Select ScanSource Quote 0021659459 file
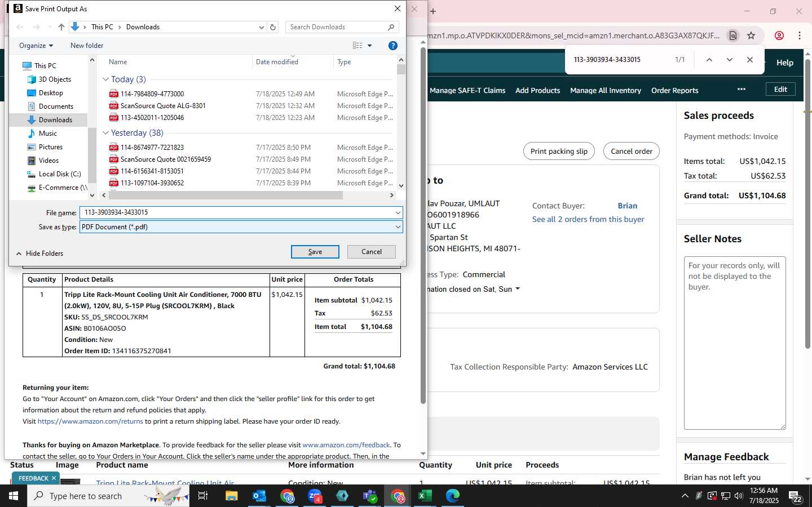The image size is (812, 507). [166, 159]
